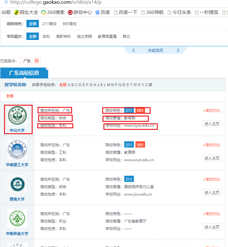This screenshot has height=247, width=228.
Task: Open the 今日头条 bookmark
Action: pyautogui.click(x=179, y=12)
